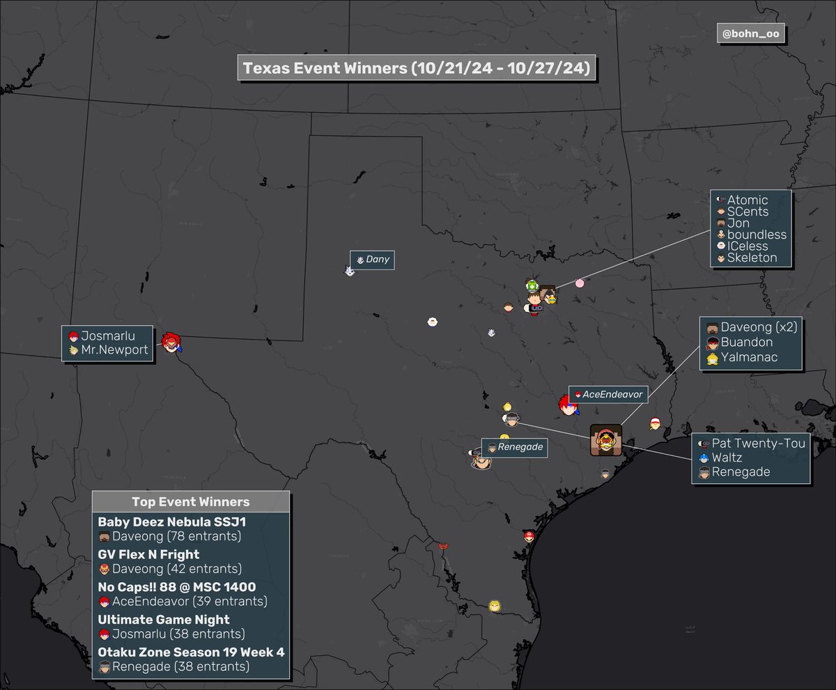
Task: Select the Top Event Winners header
Action: click(191, 502)
